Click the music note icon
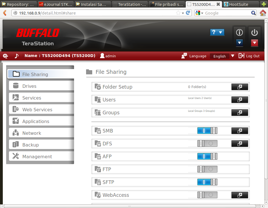 click(x=16, y=56)
